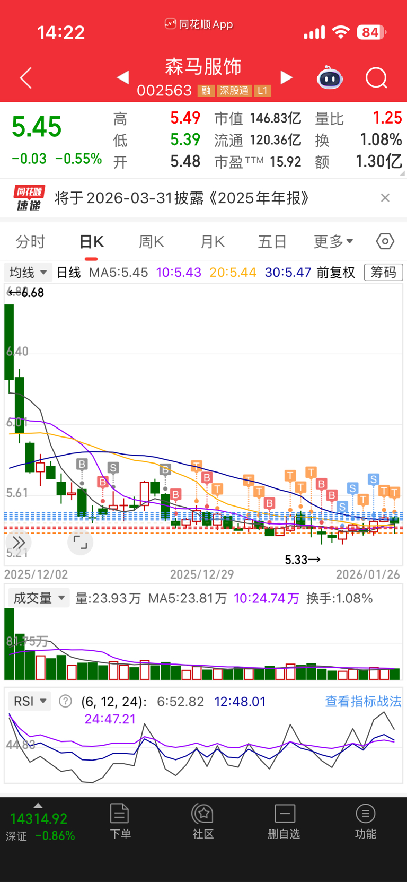The image size is (407, 882).
Task: Open the RSI indicator dropdown
Action: [30, 701]
